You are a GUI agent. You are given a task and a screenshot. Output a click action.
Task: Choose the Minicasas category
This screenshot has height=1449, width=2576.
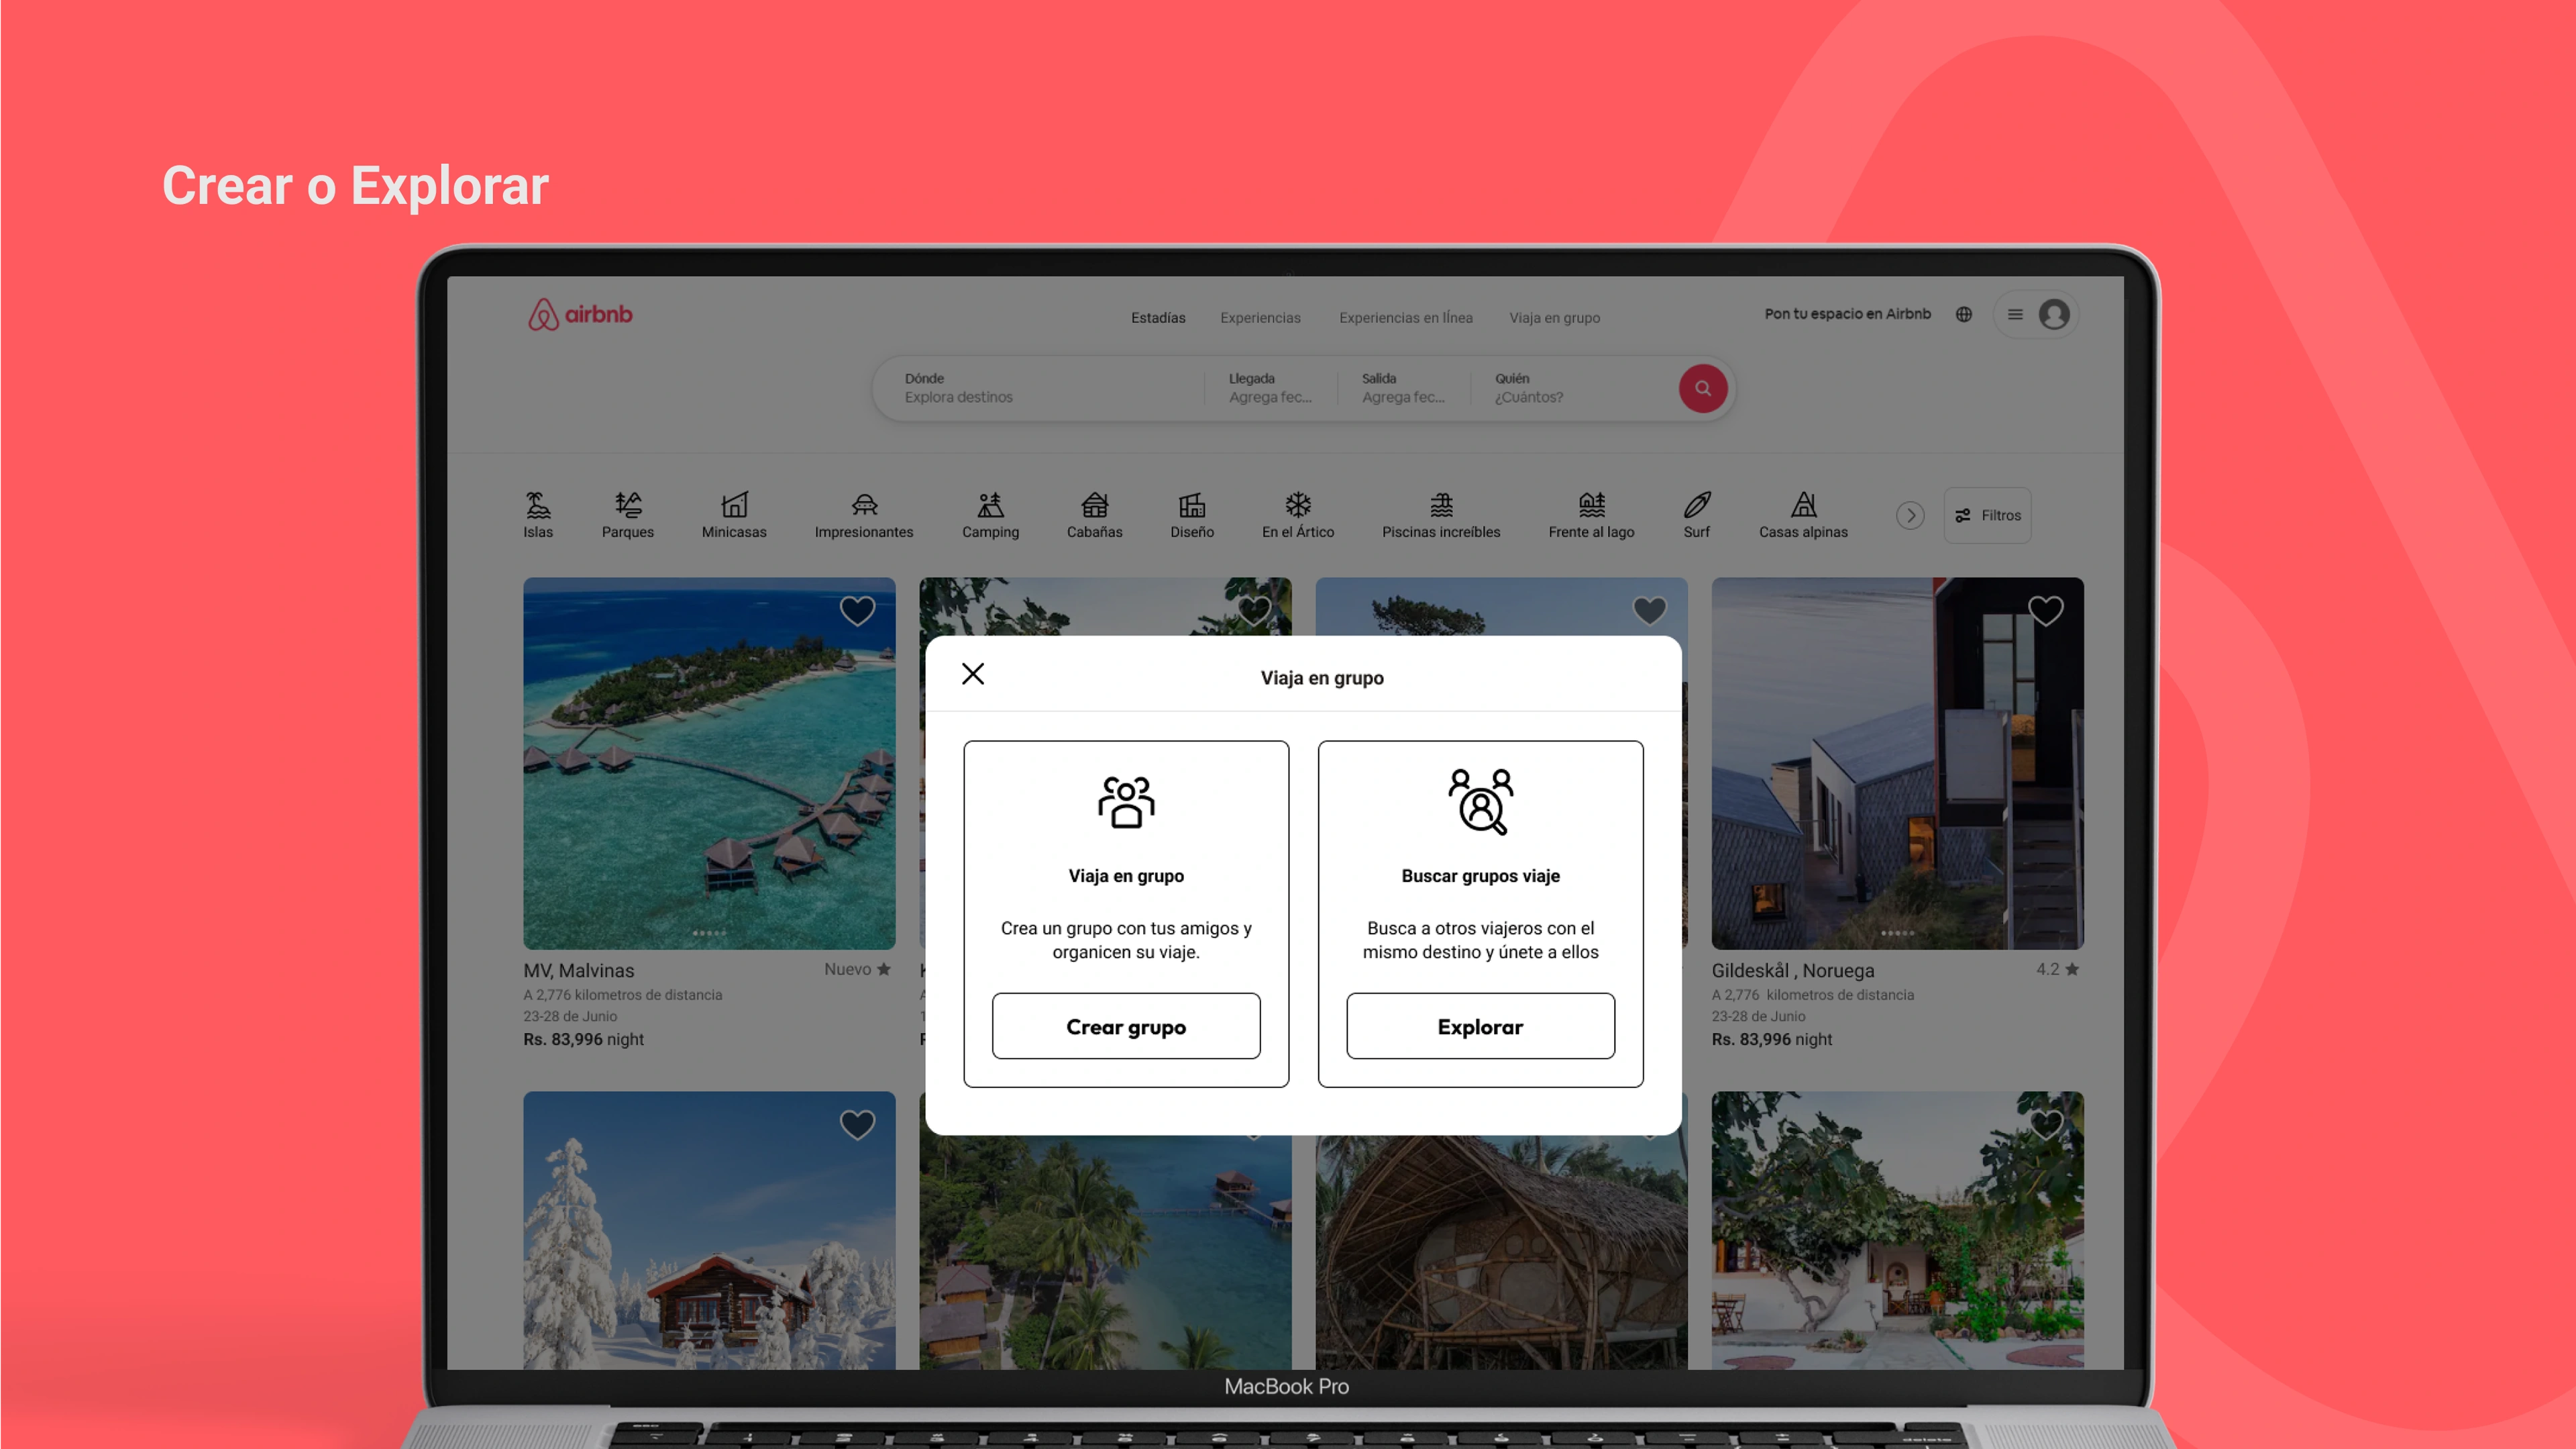point(734,515)
